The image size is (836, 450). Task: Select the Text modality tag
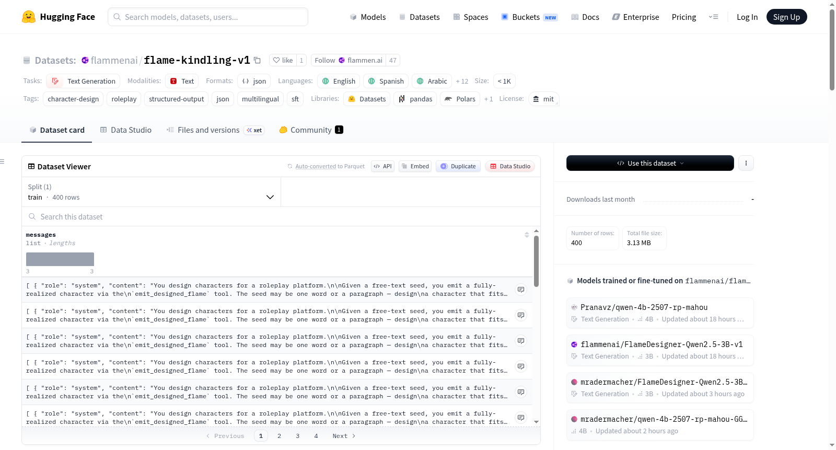[182, 81]
